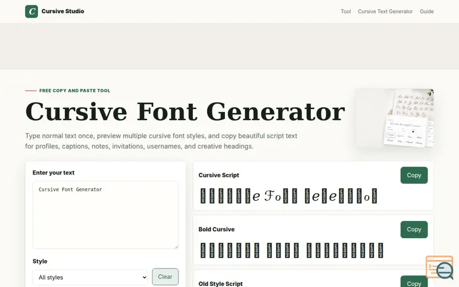Click the Cursive Font Generator heading
459x287 pixels.
point(185,111)
